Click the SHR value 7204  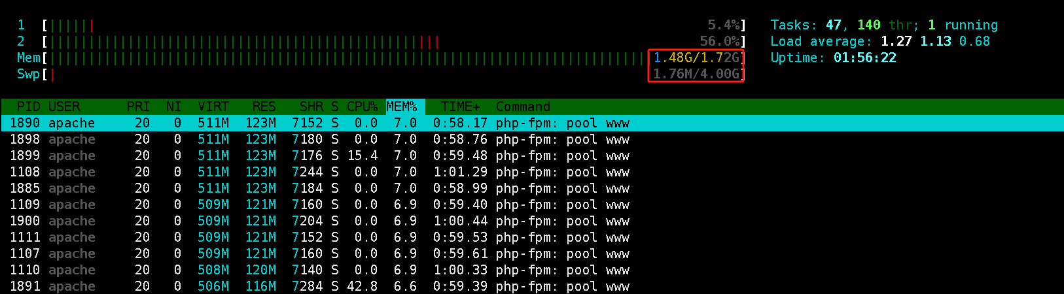click(308, 221)
